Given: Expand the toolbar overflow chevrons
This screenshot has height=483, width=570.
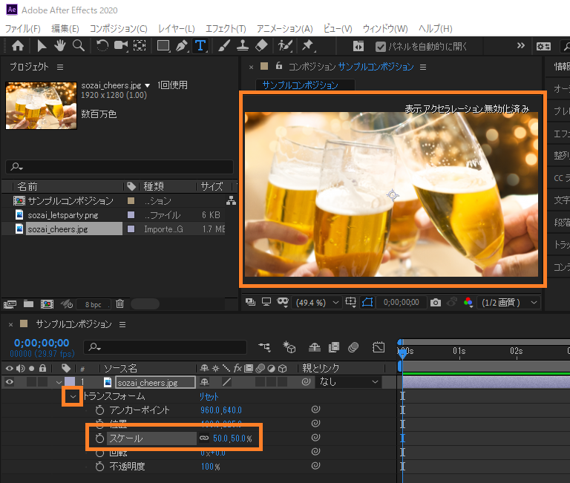Looking at the screenshot, I should click(x=520, y=45).
